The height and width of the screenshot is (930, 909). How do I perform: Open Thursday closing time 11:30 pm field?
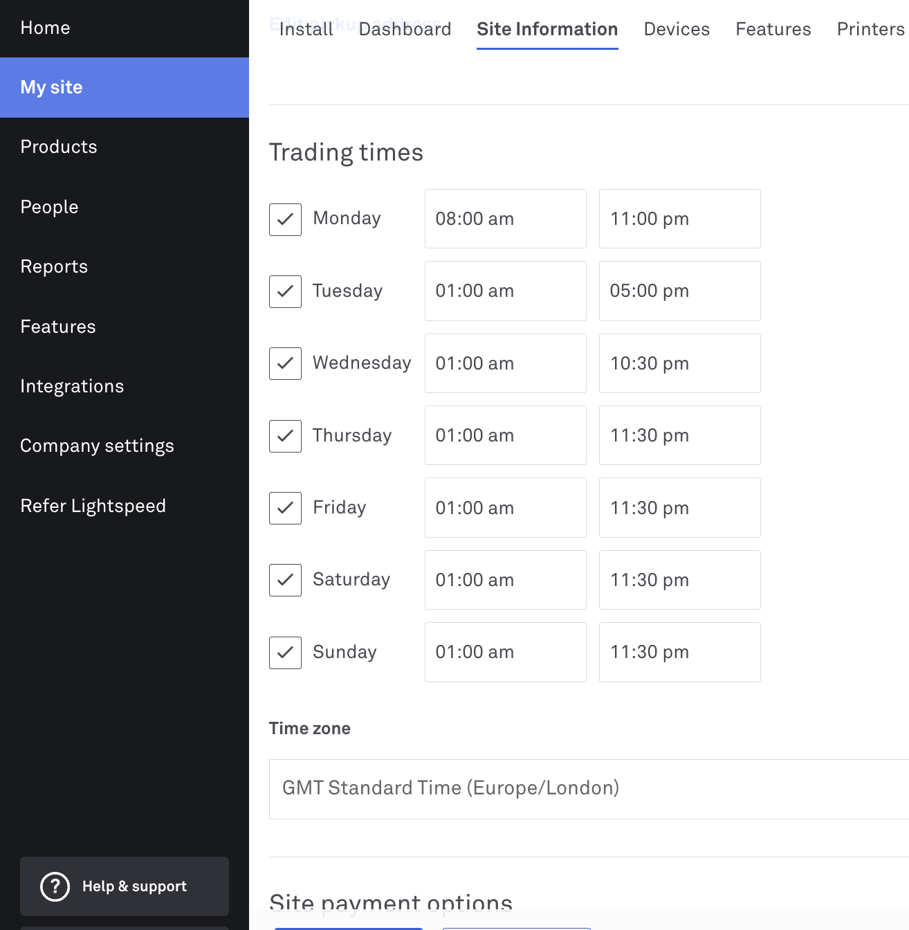tap(680, 435)
